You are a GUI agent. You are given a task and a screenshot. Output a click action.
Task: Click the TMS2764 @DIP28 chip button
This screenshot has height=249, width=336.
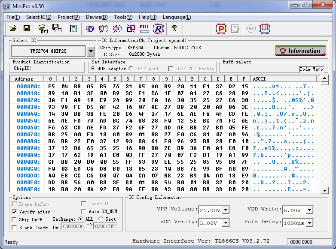tap(48, 51)
